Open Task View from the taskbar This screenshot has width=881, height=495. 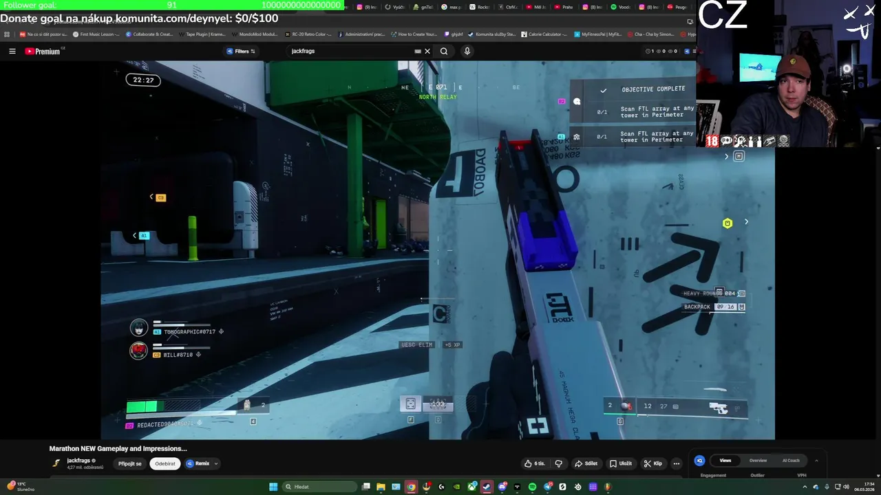(366, 487)
